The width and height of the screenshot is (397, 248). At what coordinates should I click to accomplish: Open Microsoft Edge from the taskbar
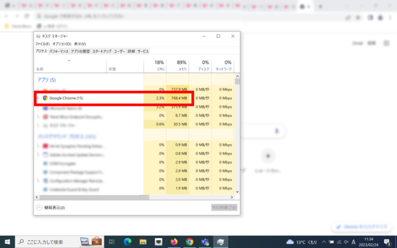[x=126, y=242]
